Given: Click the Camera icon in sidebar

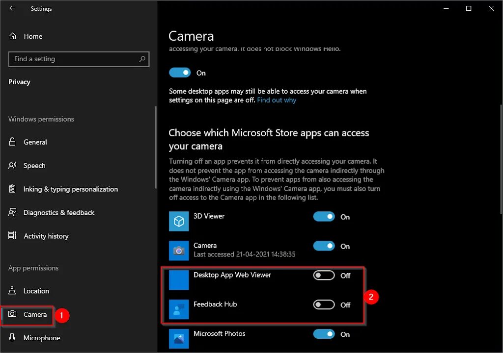Looking at the screenshot, I should click(12, 314).
